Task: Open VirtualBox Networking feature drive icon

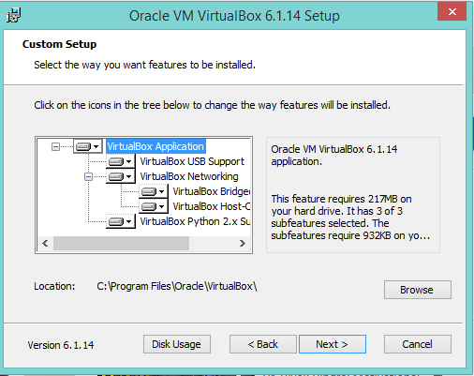Action: [121, 176]
